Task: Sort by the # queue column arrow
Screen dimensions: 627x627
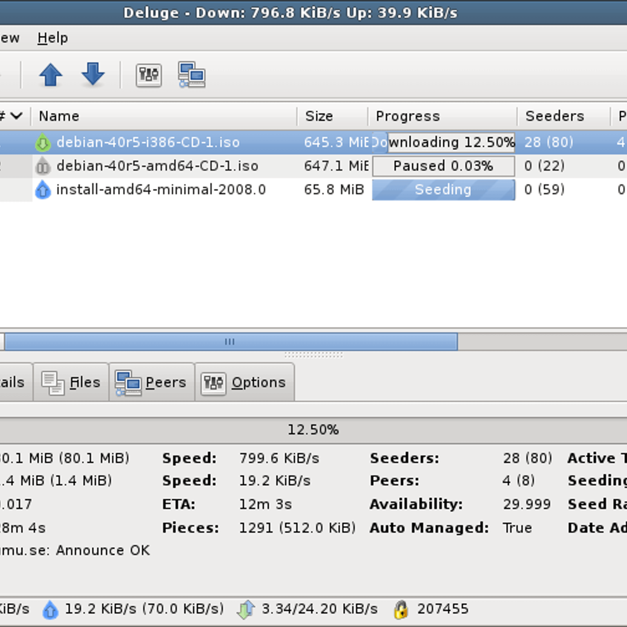Action: click(16, 116)
